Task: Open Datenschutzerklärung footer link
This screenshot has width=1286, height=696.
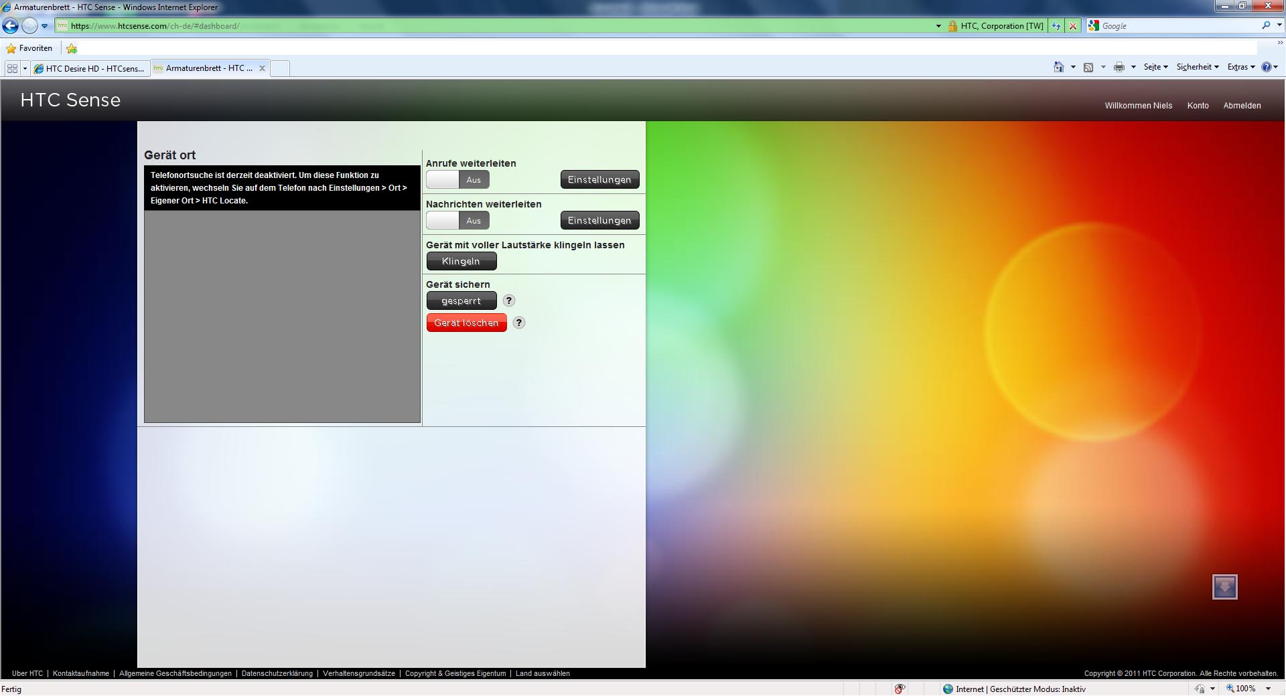Action: pos(277,674)
